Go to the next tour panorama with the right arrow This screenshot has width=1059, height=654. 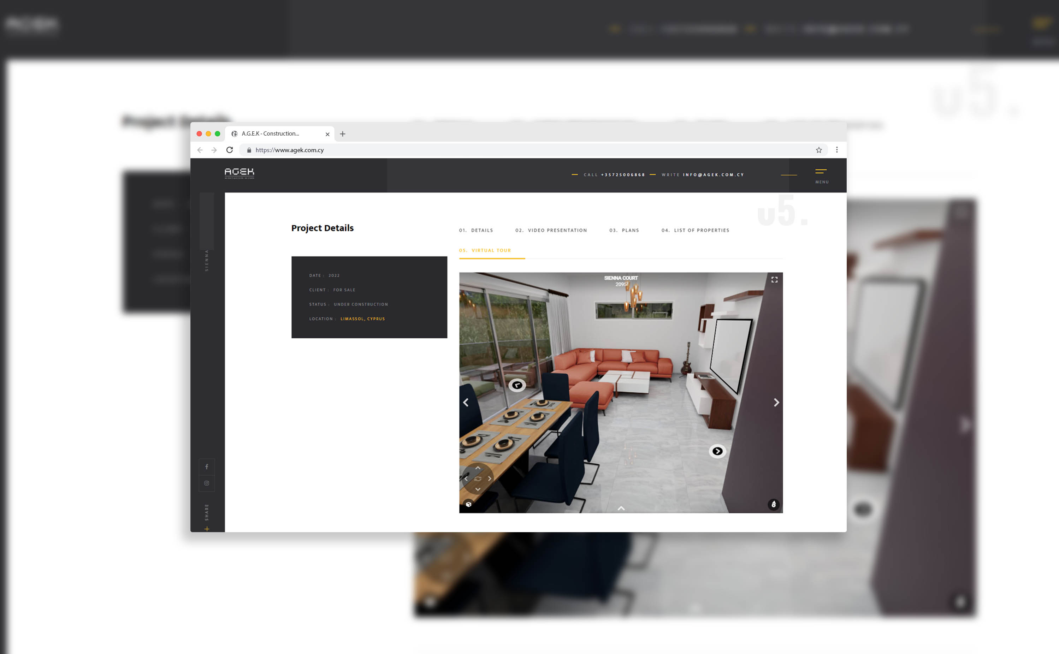[x=776, y=403]
